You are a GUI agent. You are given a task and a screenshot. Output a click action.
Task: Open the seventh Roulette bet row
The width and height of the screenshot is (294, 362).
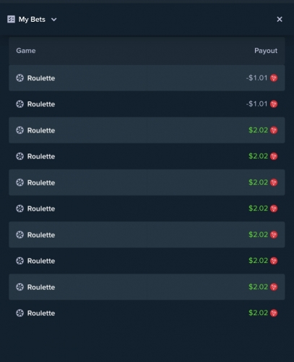click(x=147, y=235)
